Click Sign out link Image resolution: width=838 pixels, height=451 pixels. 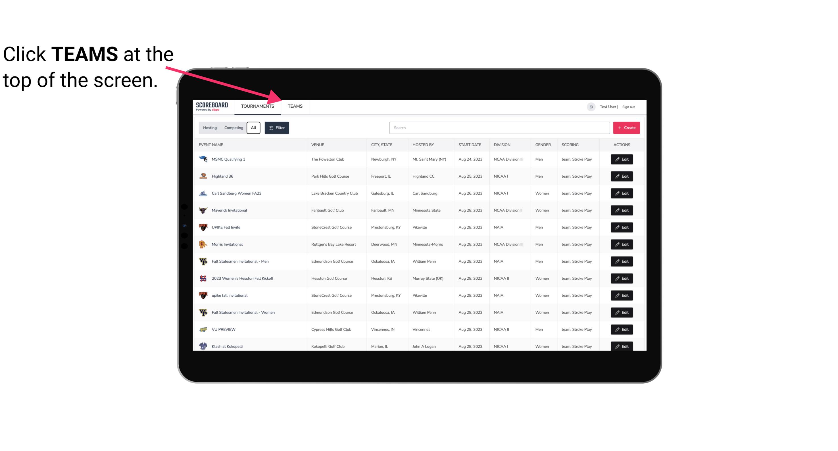(x=628, y=106)
